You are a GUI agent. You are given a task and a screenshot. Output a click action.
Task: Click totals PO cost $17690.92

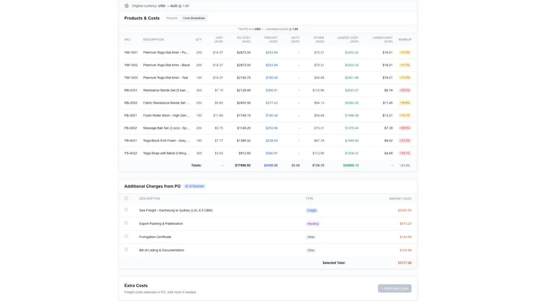pyautogui.click(x=243, y=165)
